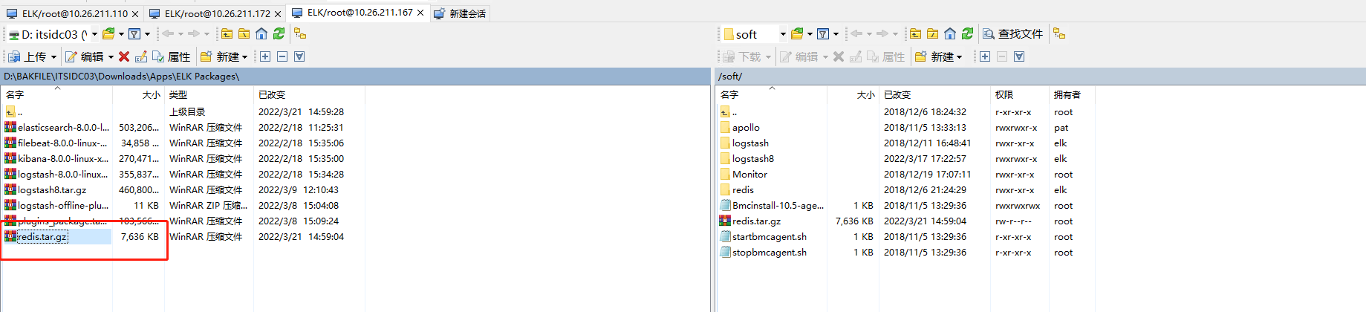Expand the remote soft directory dropdown
1366x312 pixels.
782,34
